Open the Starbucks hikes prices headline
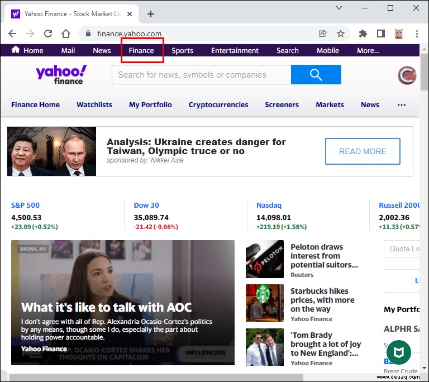Viewport: 429px width, 382px height. tap(322, 300)
